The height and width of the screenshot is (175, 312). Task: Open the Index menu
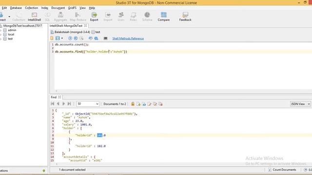[44, 8]
